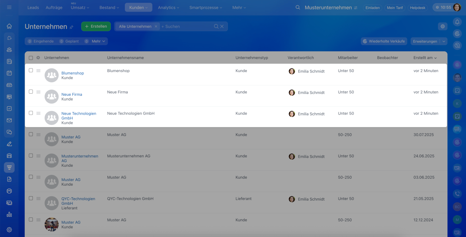Expand the Mehr counter dropdown
Screen dimensions: 466x237
point(98,42)
